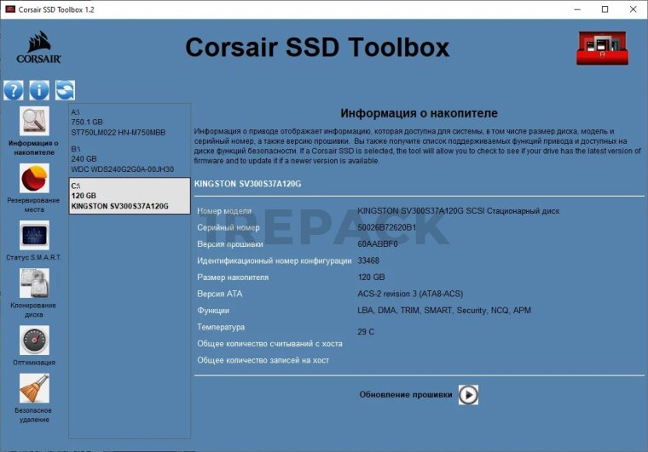Open the secure erase broom icon
Viewport: 648px width, 452px height.
[34, 389]
